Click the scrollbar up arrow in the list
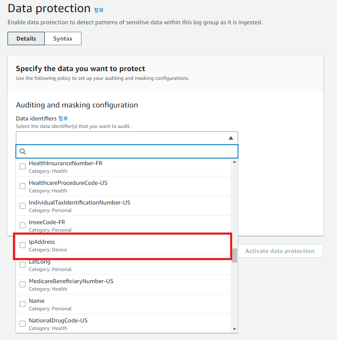This screenshot has height=340, width=337. pyautogui.click(x=234, y=162)
